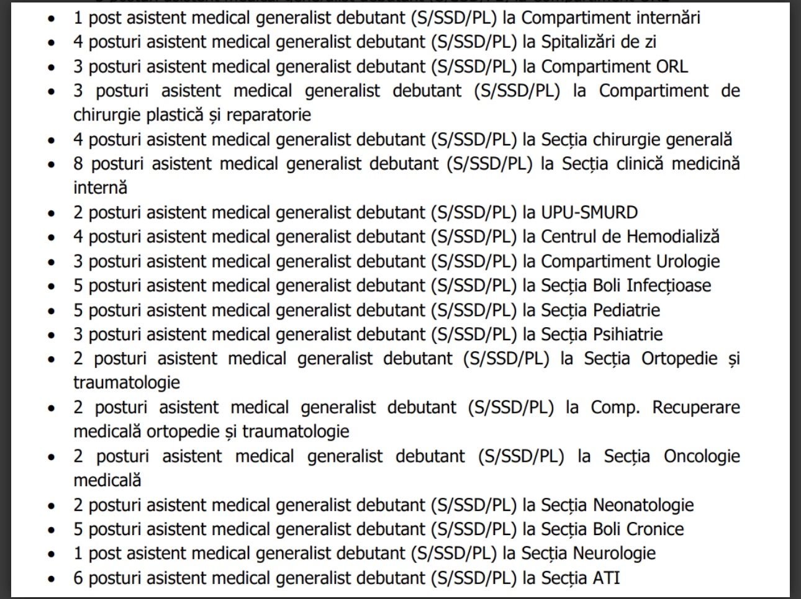
Task: Select the Centrul de Hemodializă text
Action: (x=630, y=236)
